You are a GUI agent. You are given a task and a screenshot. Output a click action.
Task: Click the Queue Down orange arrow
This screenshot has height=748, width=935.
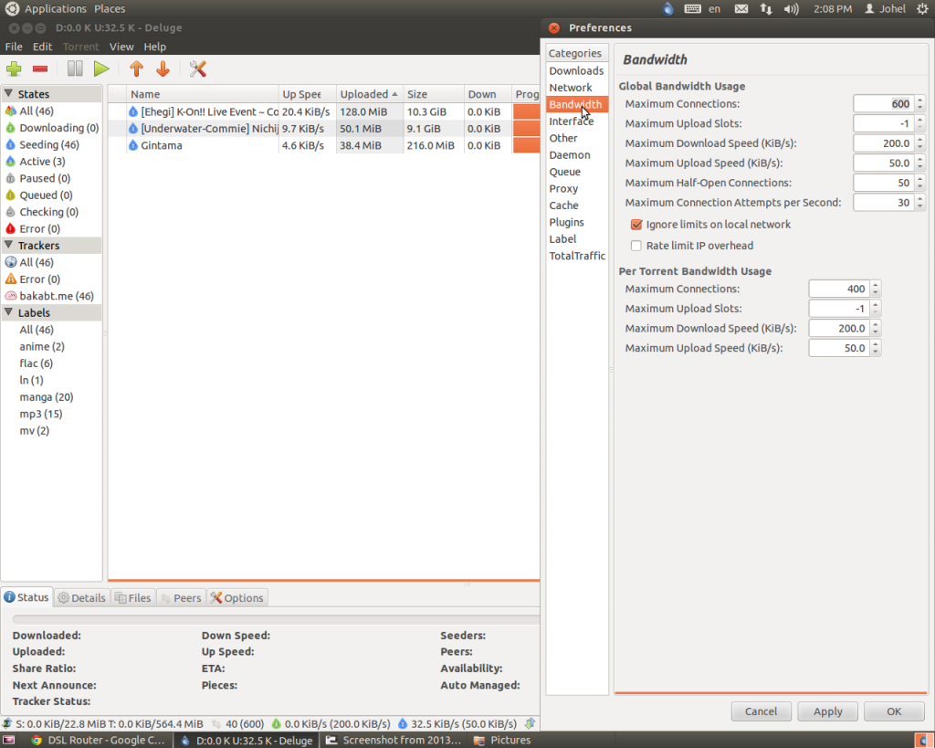163,68
